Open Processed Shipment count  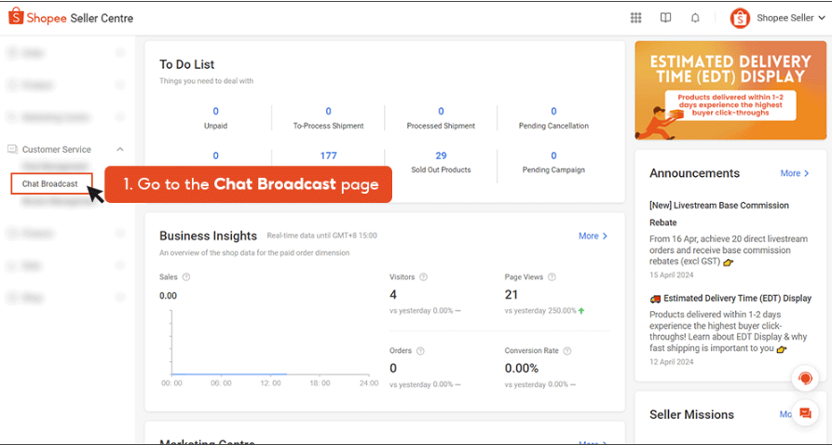click(441, 112)
